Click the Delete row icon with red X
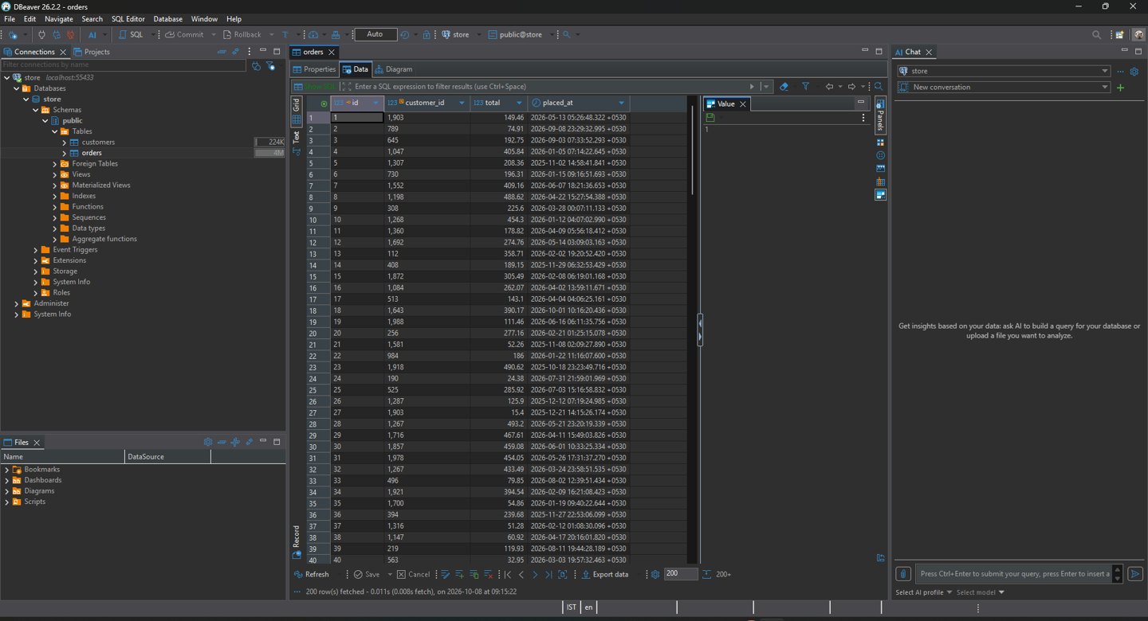The width and height of the screenshot is (1148, 621). [x=488, y=574]
